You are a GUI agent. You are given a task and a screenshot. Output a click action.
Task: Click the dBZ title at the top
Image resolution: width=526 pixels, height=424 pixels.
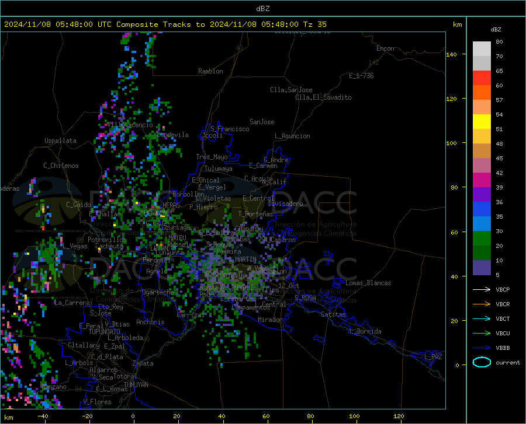point(262,9)
